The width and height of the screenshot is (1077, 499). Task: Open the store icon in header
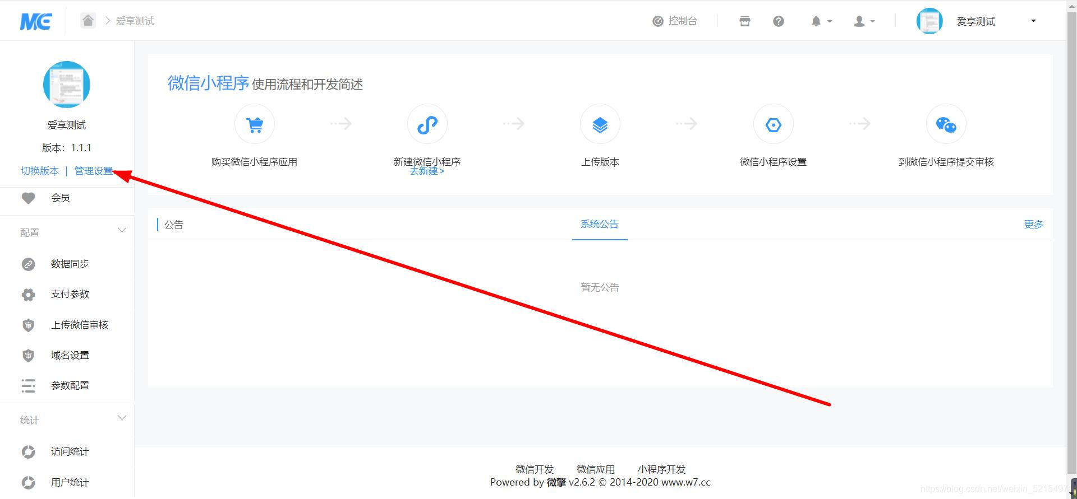click(x=745, y=21)
